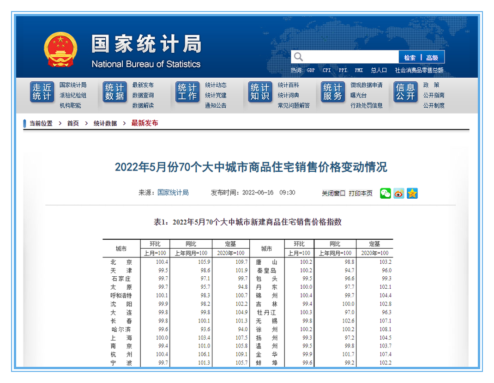
Task: Go to 统计数据 in breadcrumb
Action: 105,123
